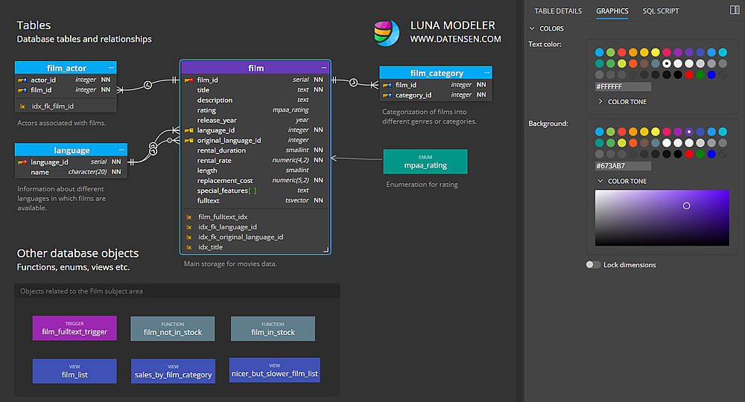Click the fulltext column row
This screenshot has height=402, width=745.
click(x=256, y=201)
